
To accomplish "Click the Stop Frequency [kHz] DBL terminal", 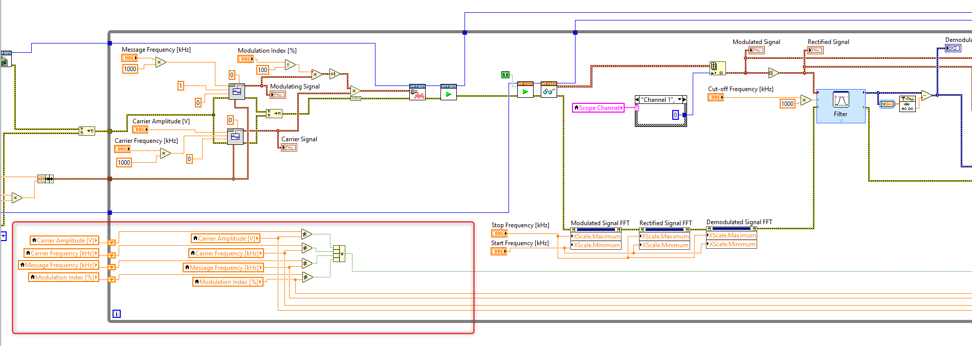I will pos(499,233).
